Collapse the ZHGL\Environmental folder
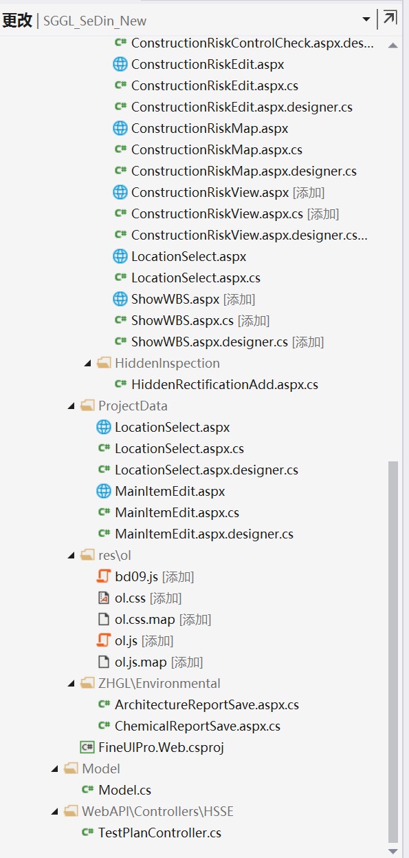 point(71,683)
